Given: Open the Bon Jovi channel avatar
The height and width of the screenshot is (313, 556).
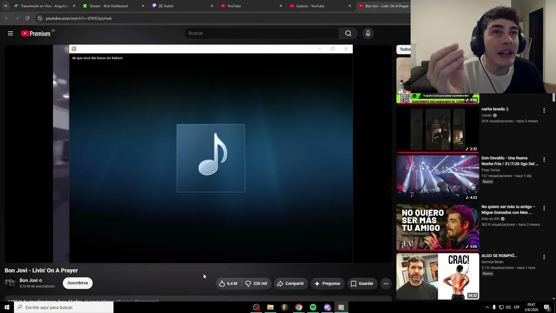Looking at the screenshot, I should coord(10,283).
